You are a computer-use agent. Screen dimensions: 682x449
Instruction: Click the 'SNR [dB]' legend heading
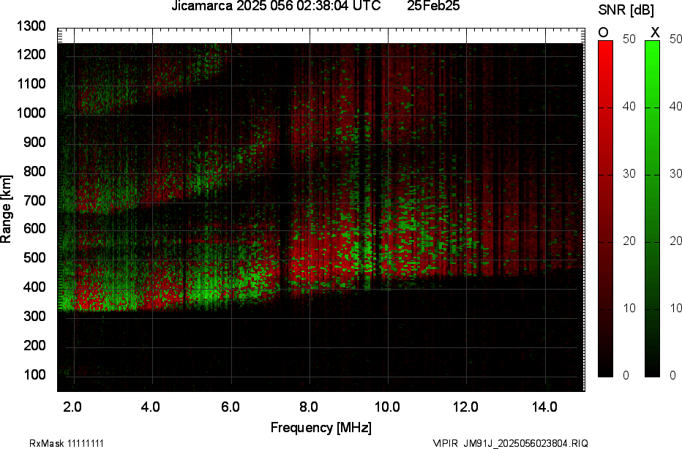pos(626,10)
